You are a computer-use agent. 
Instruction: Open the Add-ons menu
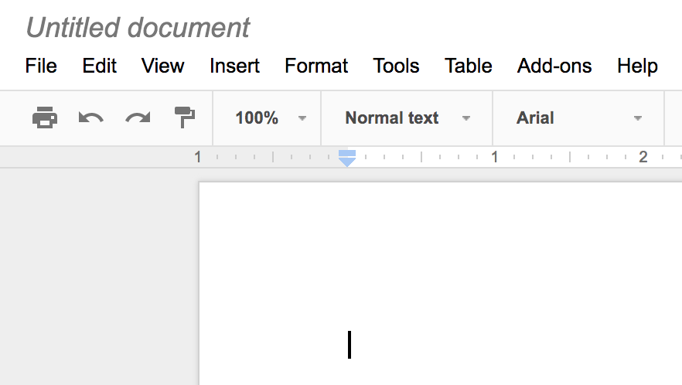pyautogui.click(x=554, y=66)
